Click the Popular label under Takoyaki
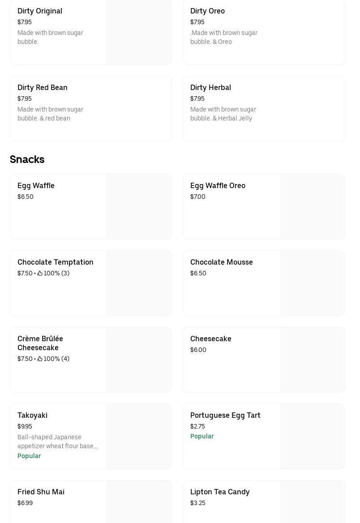The image size is (360, 523). click(x=29, y=456)
